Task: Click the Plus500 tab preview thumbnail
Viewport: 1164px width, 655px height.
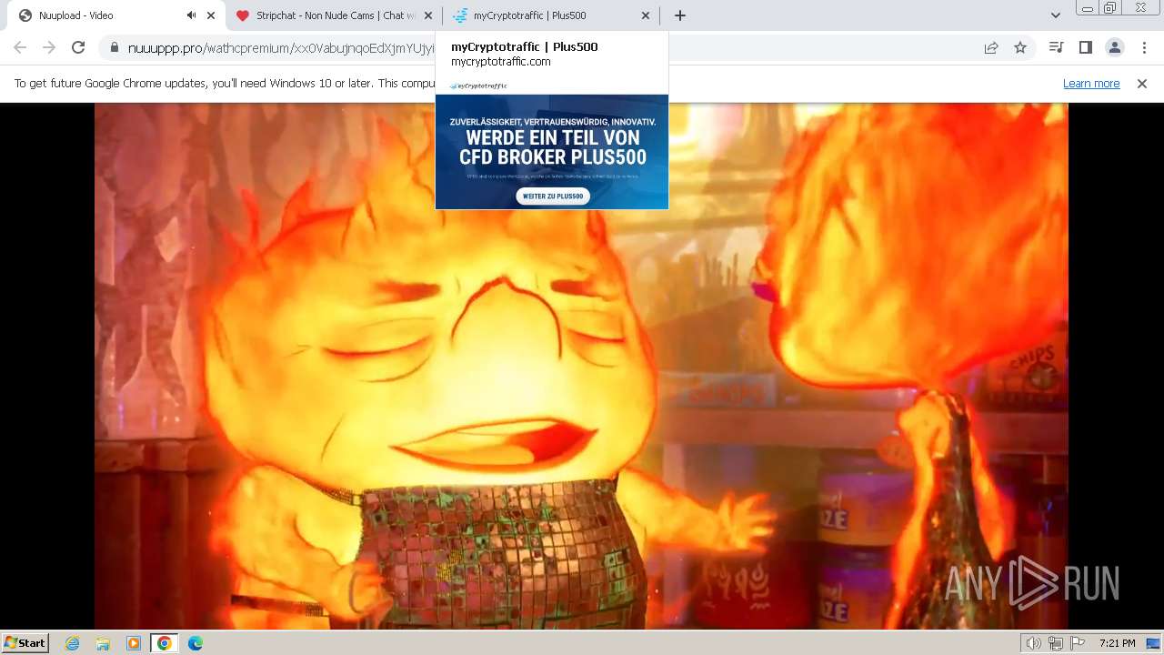Action: tap(552, 144)
